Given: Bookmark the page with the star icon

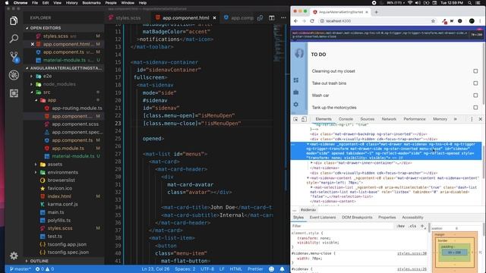Looking at the screenshot, I should 433,21.
